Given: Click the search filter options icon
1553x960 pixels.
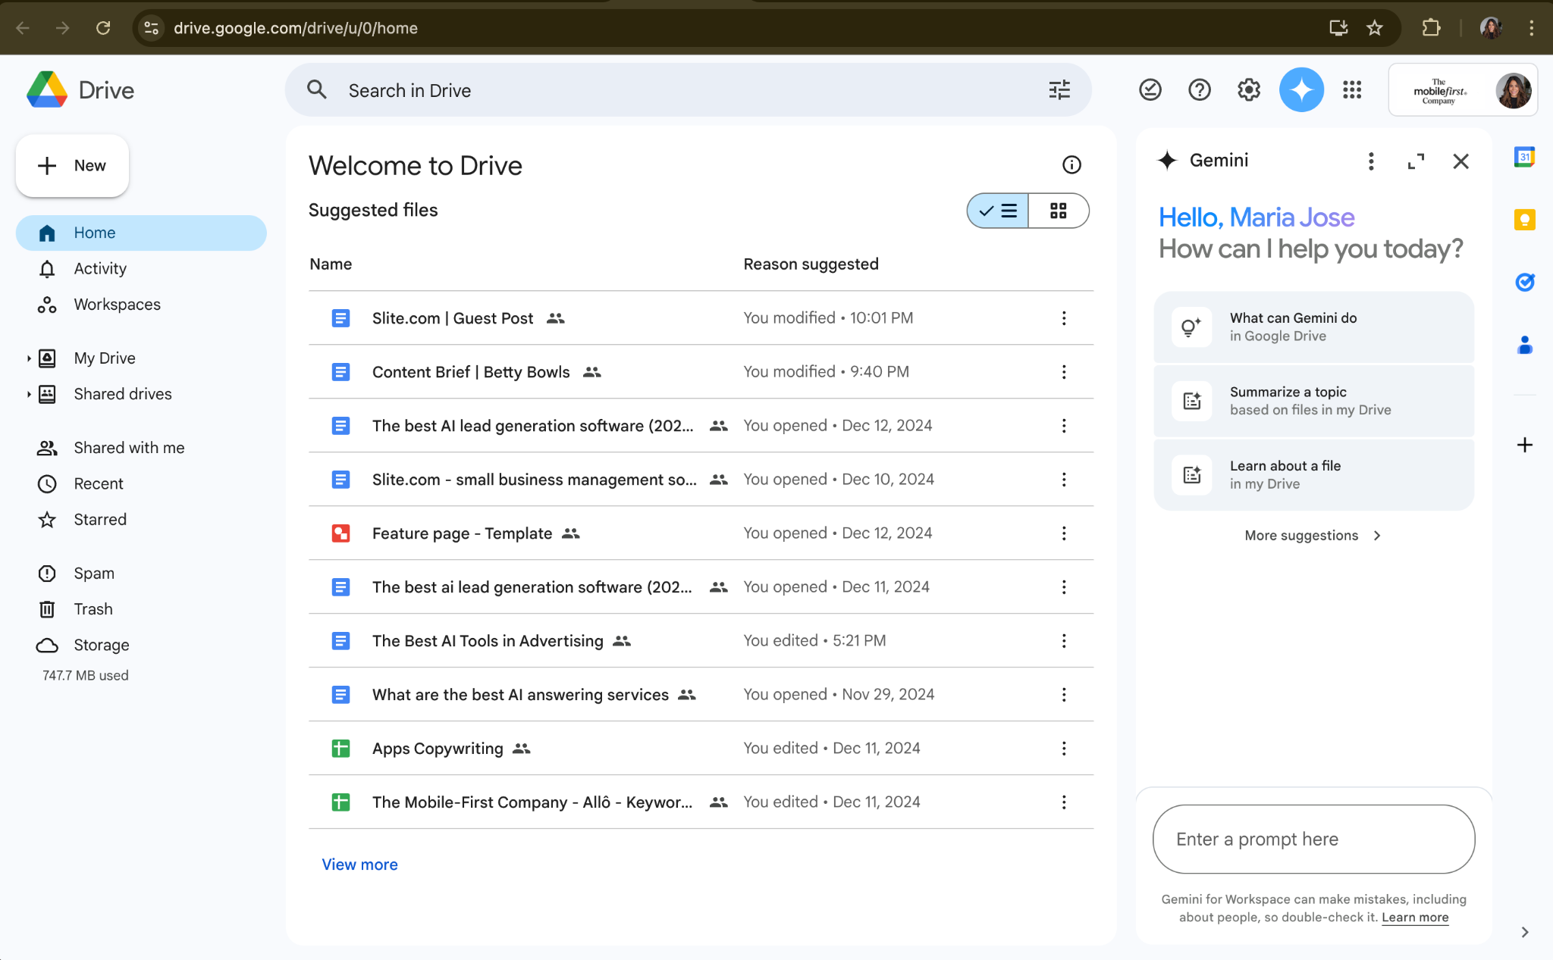Looking at the screenshot, I should click(x=1059, y=91).
